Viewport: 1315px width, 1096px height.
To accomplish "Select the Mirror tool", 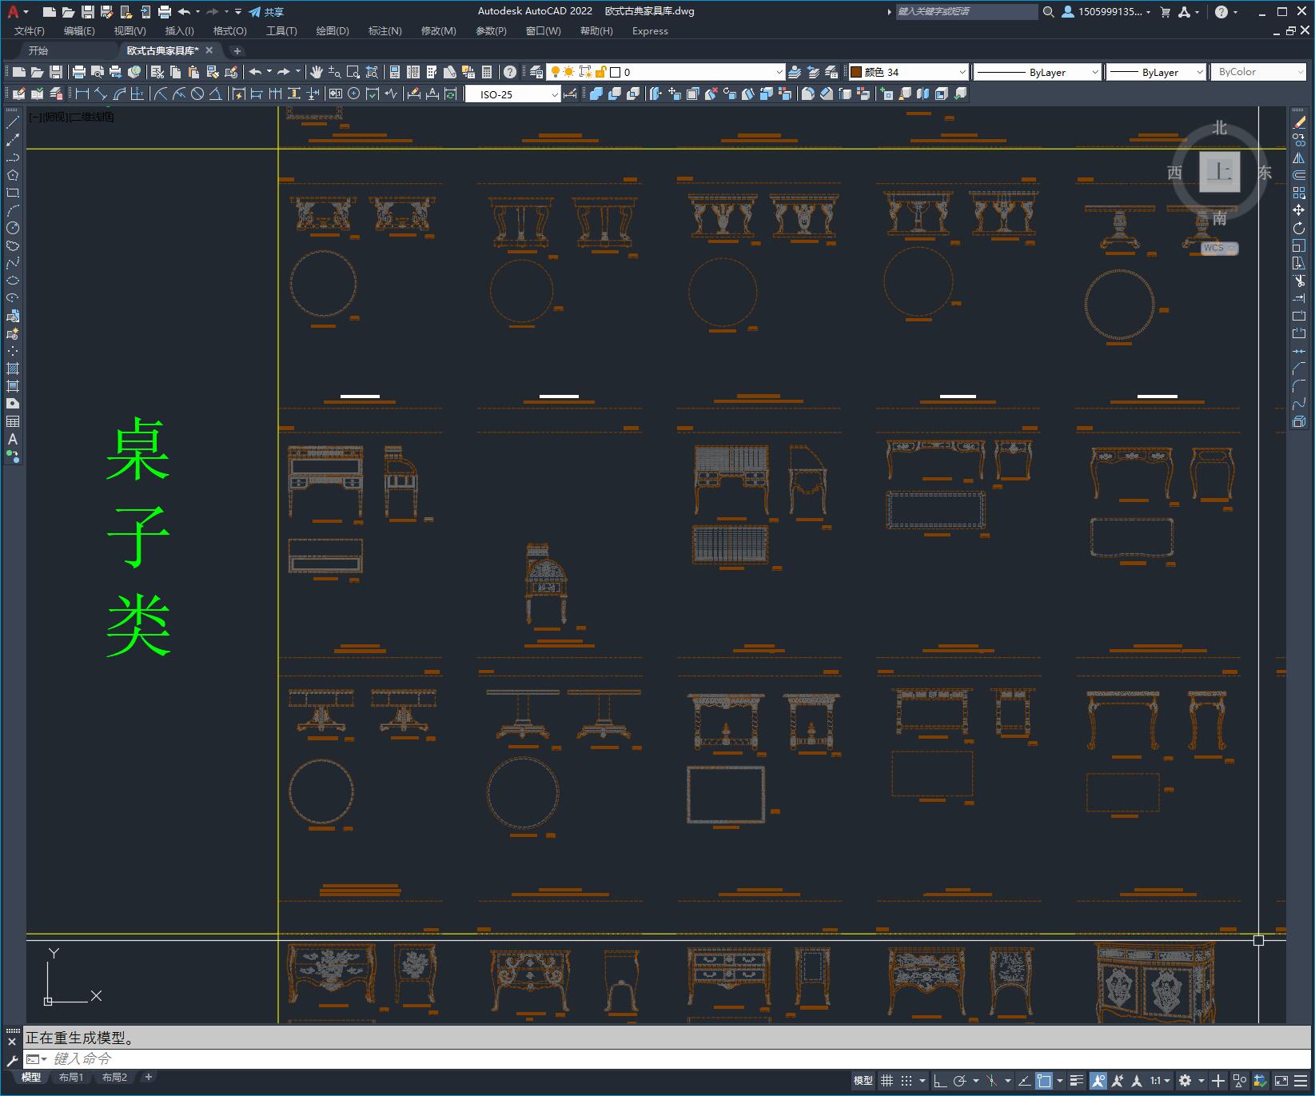I will click(1299, 157).
